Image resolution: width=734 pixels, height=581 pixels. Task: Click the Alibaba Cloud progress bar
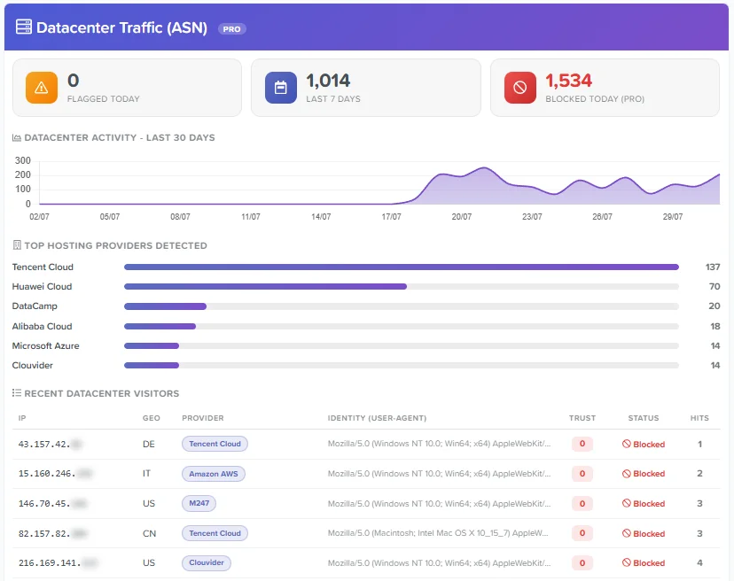(x=402, y=327)
